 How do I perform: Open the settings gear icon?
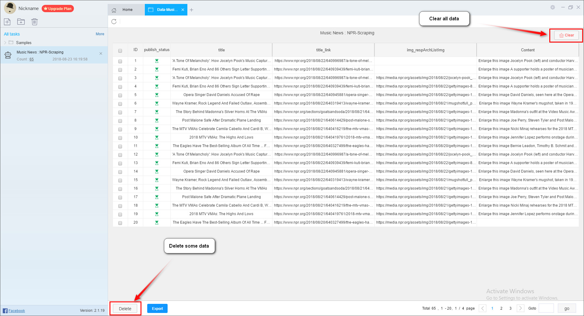point(553,7)
